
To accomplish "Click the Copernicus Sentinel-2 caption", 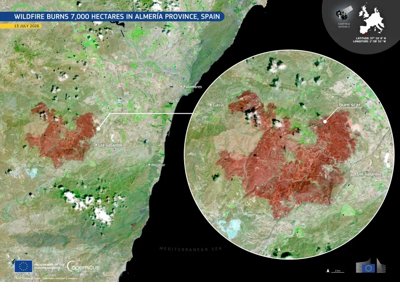I will click(344, 25).
